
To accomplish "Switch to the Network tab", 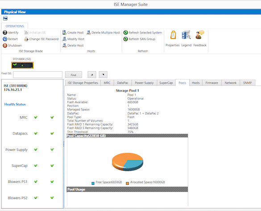I will (x=231, y=83).
